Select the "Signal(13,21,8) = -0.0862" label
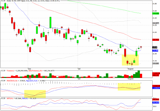 click(36, 81)
